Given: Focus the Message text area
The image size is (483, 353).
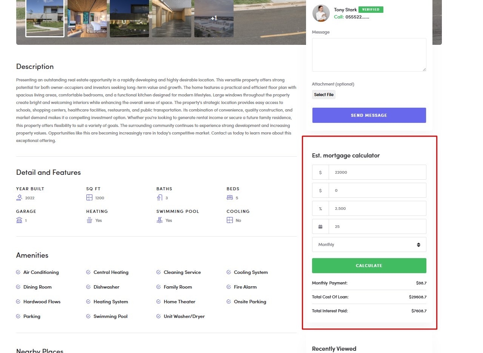Looking at the screenshot, I should point(369,55).
